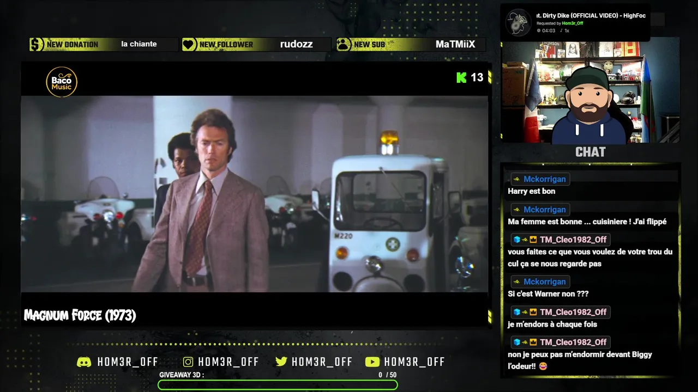The image size is (698, 392).
Task: Click TM_Cleo1982_Off above 'vous faites ce que'
Action: (573, 240)
